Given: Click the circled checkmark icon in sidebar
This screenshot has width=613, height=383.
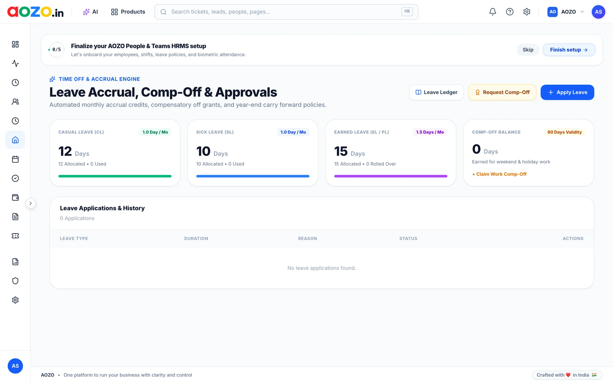Looking at the screenshot, I should 15,178.
